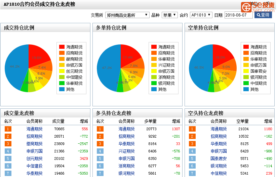Image resolution: width=277 pixels, height=177 pixels.
Task: Open the 合约 AP1810 dropdown
Action: pyautogui.click(x=201, y=15)
